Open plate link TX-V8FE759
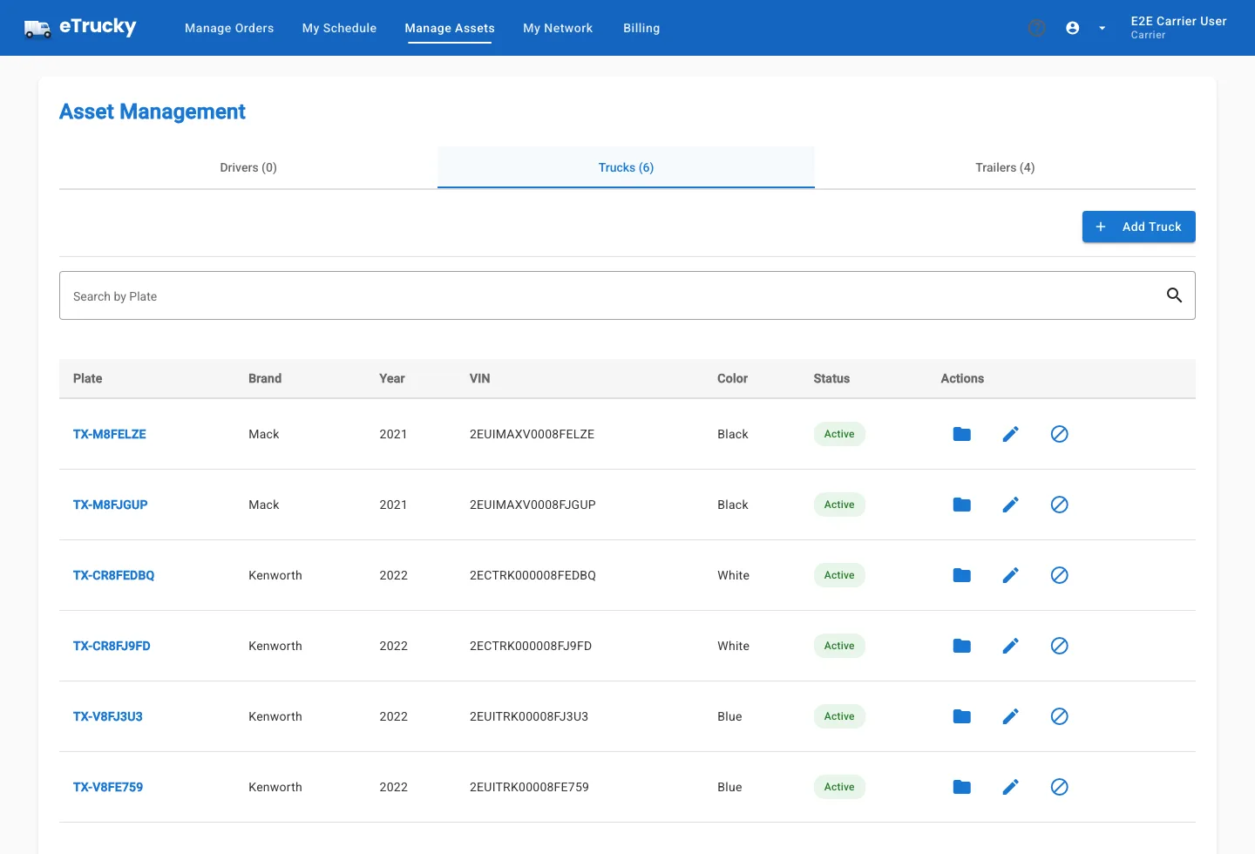This screenshot has height=854, width=1255. pos(108,787)
